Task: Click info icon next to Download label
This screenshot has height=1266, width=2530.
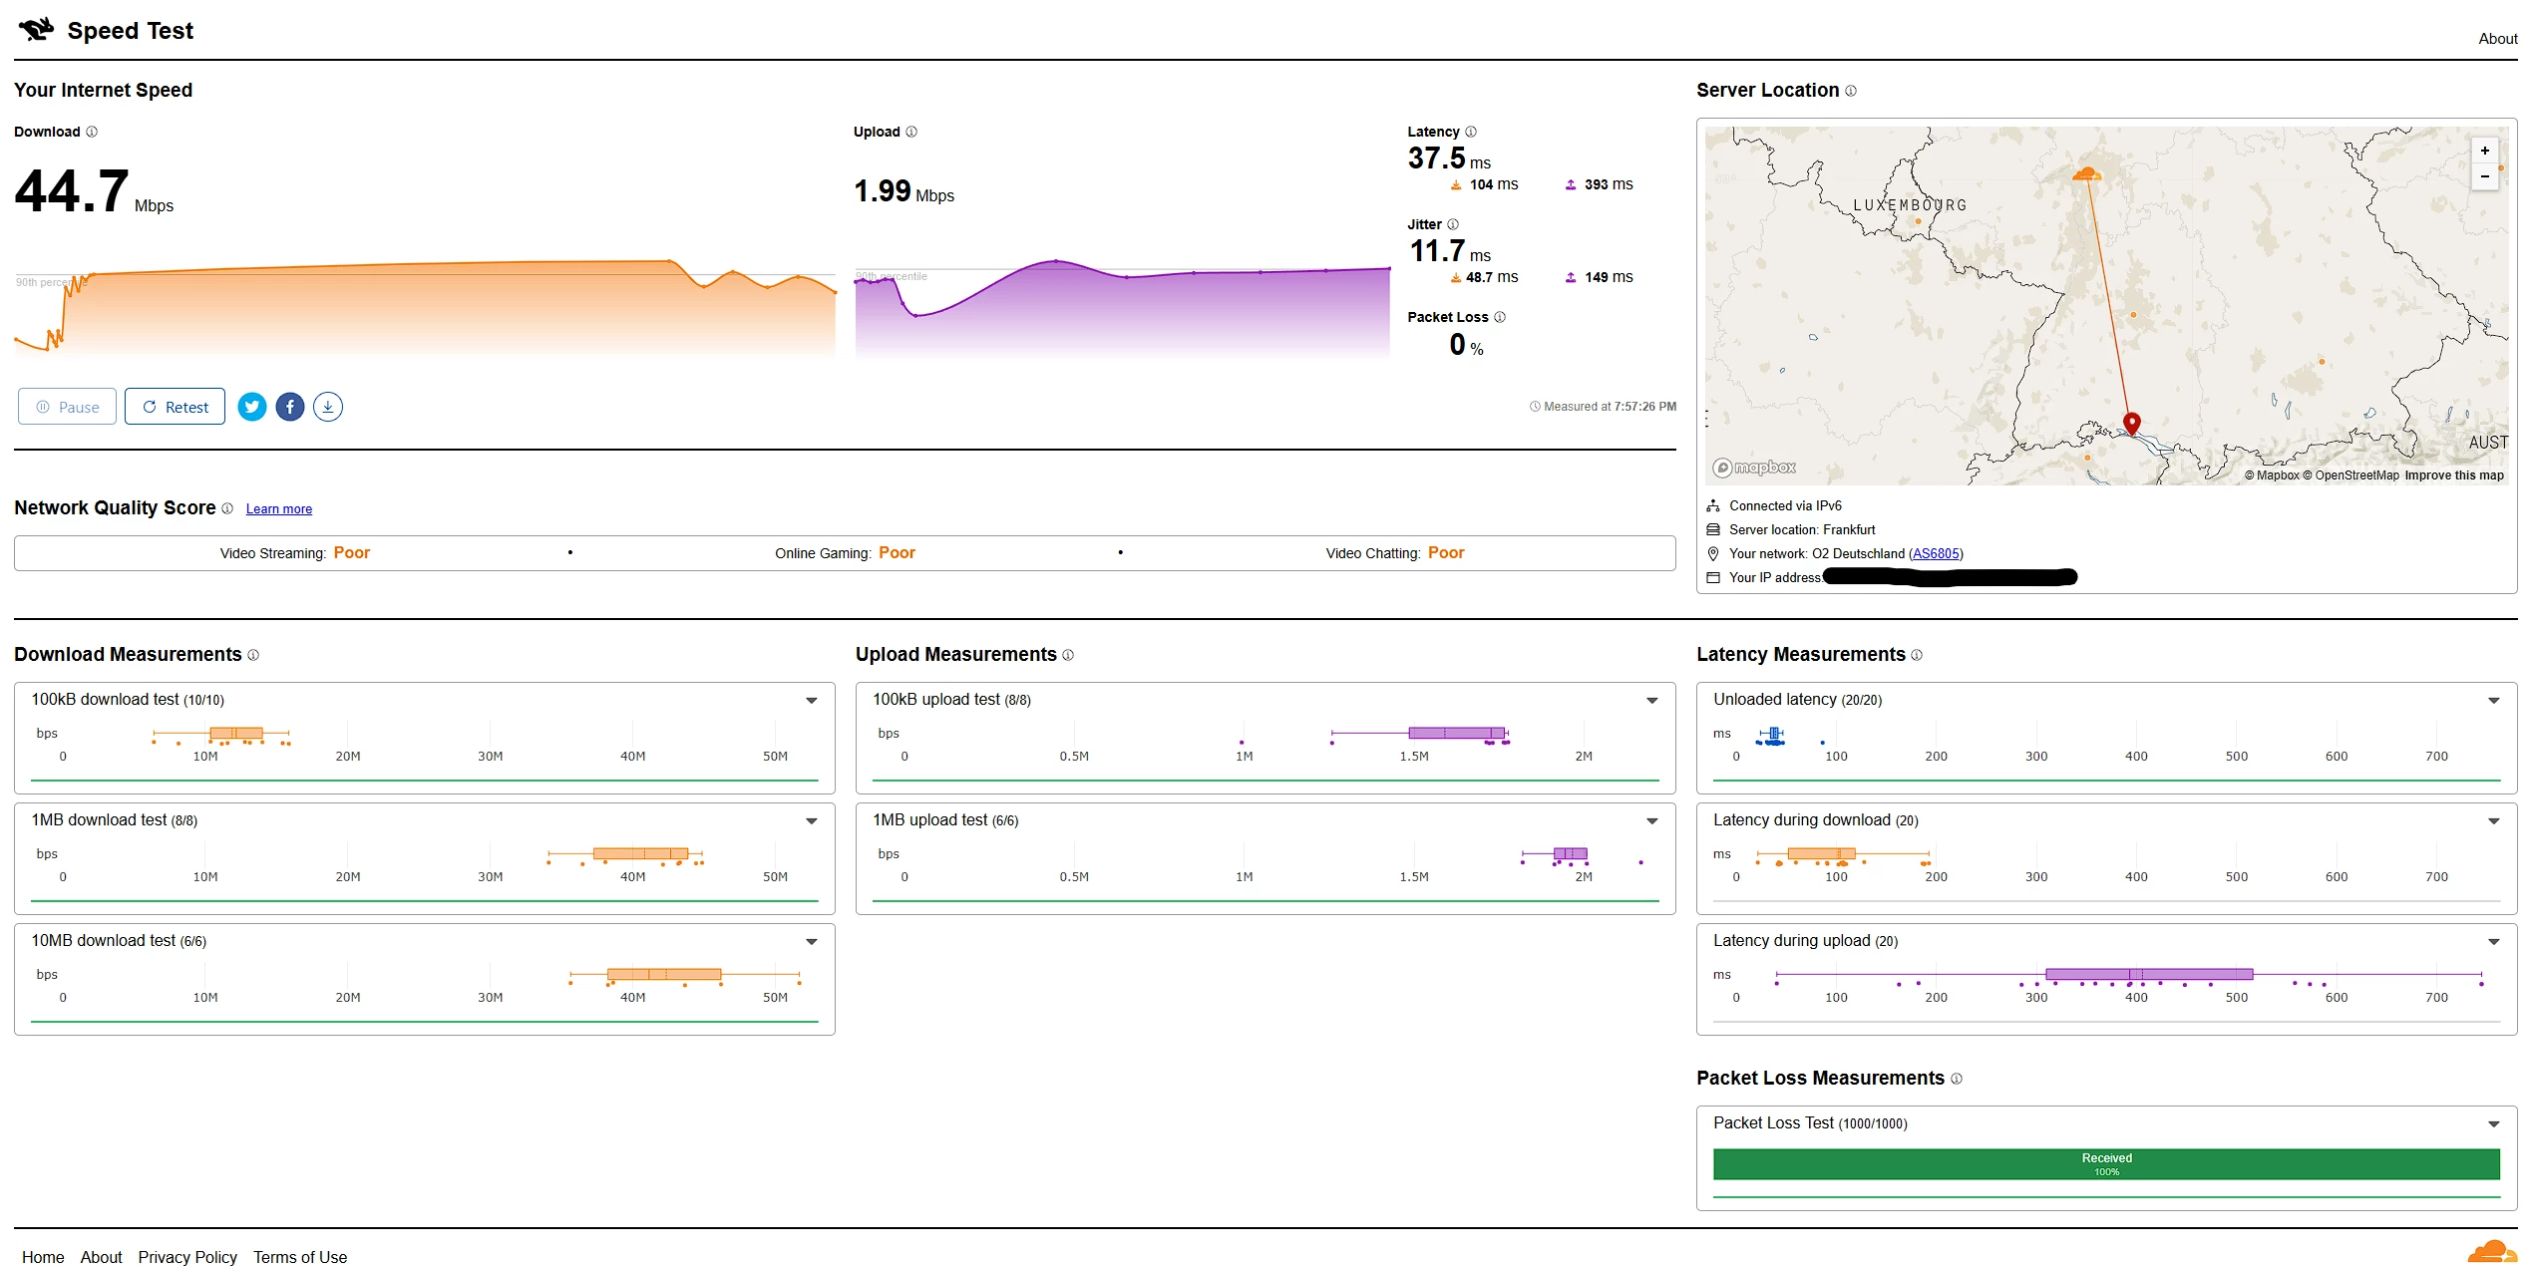Action: 92,132
